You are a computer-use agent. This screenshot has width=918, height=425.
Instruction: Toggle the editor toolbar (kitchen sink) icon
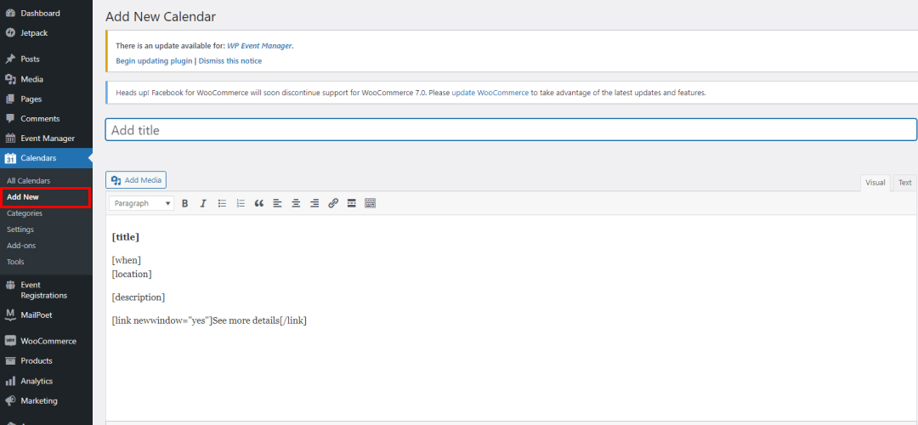tap(370, 203)
